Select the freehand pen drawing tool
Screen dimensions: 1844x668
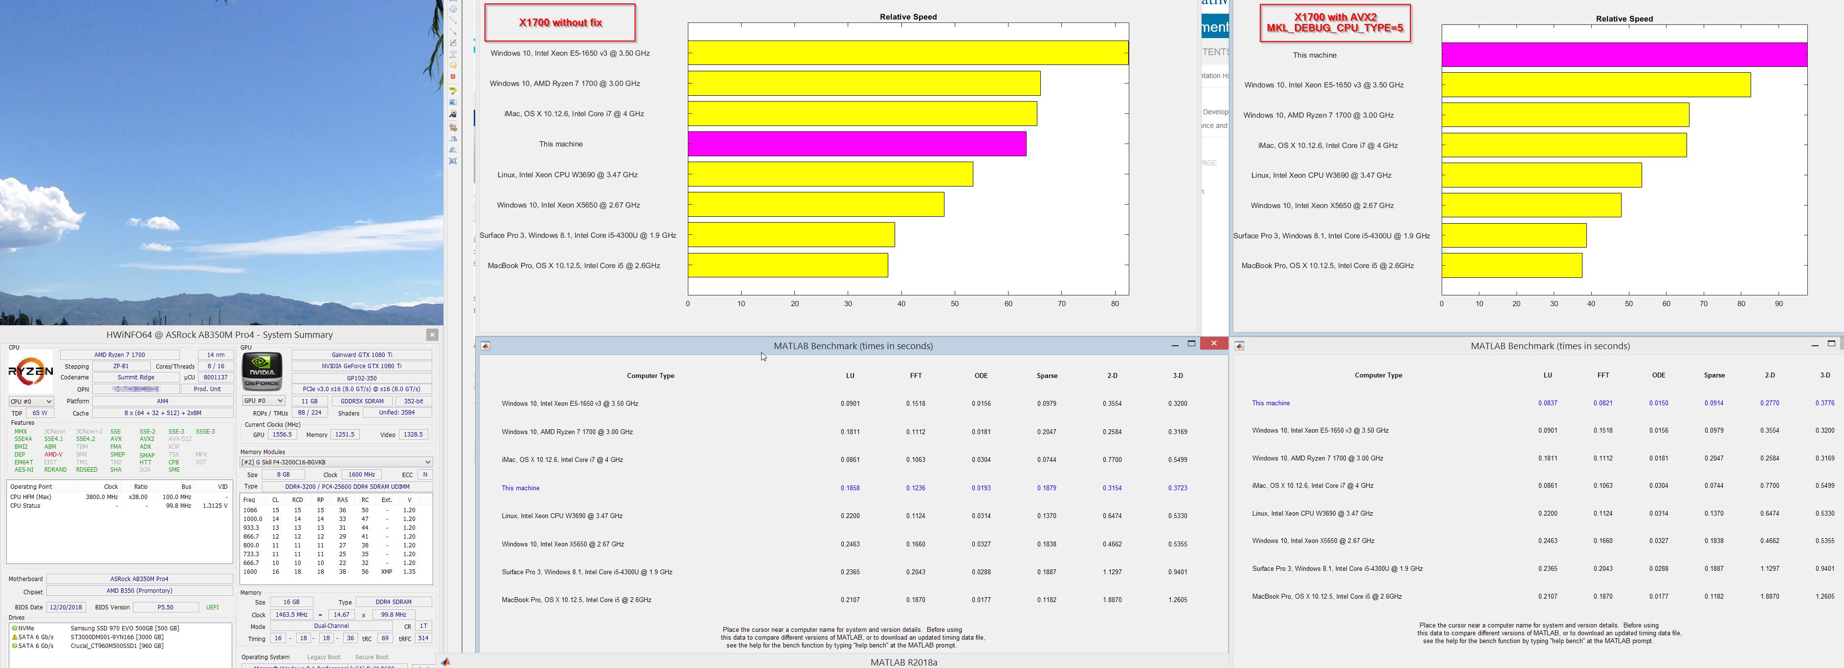point(453,43)
